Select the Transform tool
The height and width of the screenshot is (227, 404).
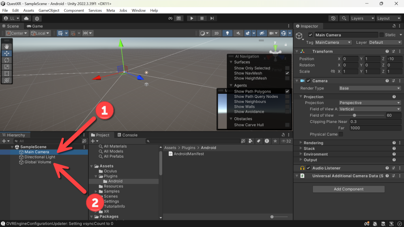(7, 80)
